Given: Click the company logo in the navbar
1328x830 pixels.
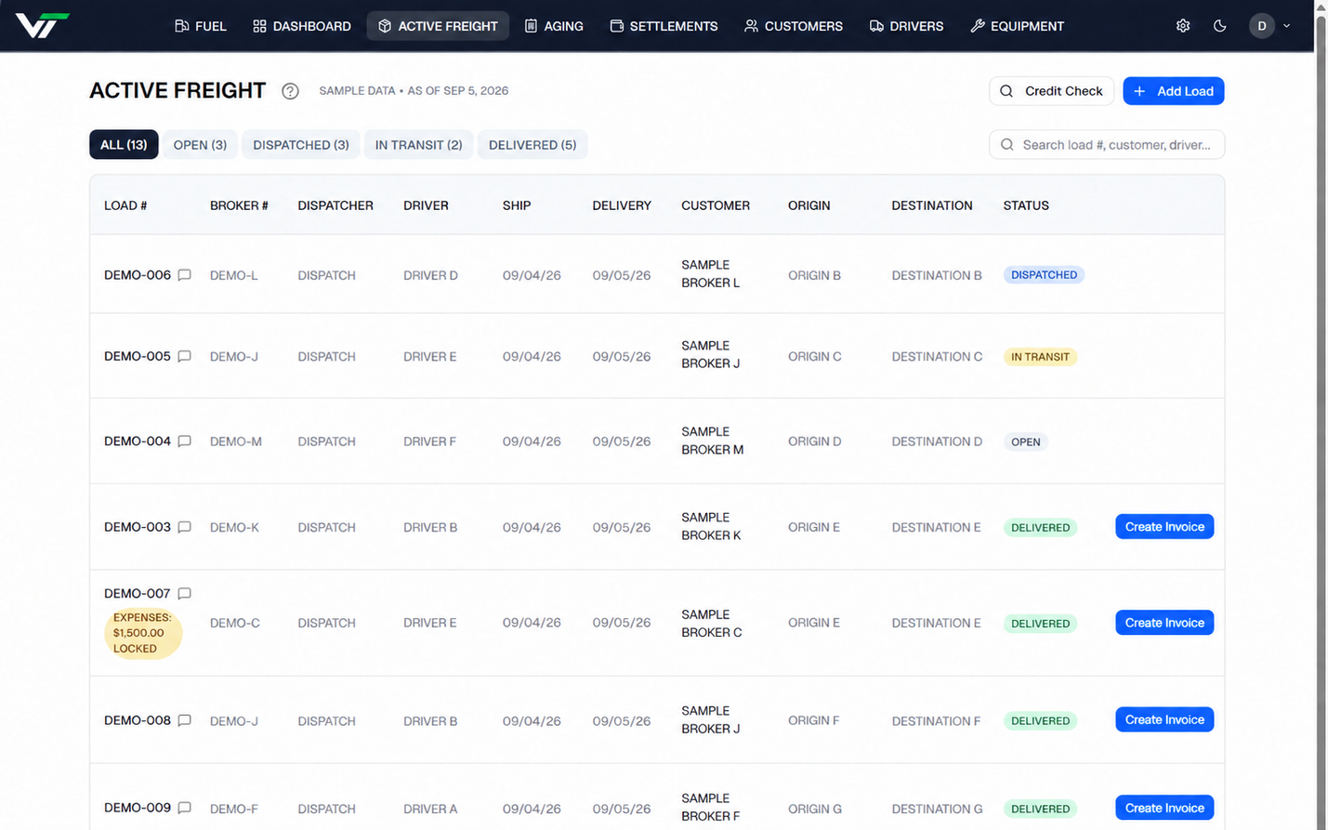Looking at the screenshot, I should [42, 25].
